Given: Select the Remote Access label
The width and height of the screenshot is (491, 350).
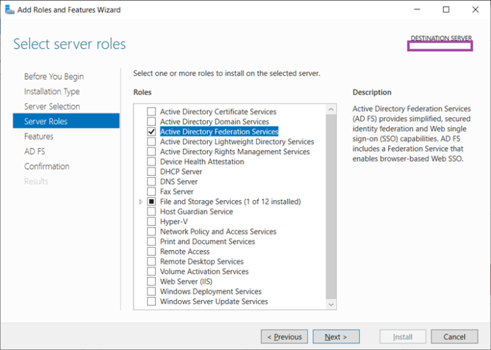Looking at the screenshot, I should pos(185,251).
